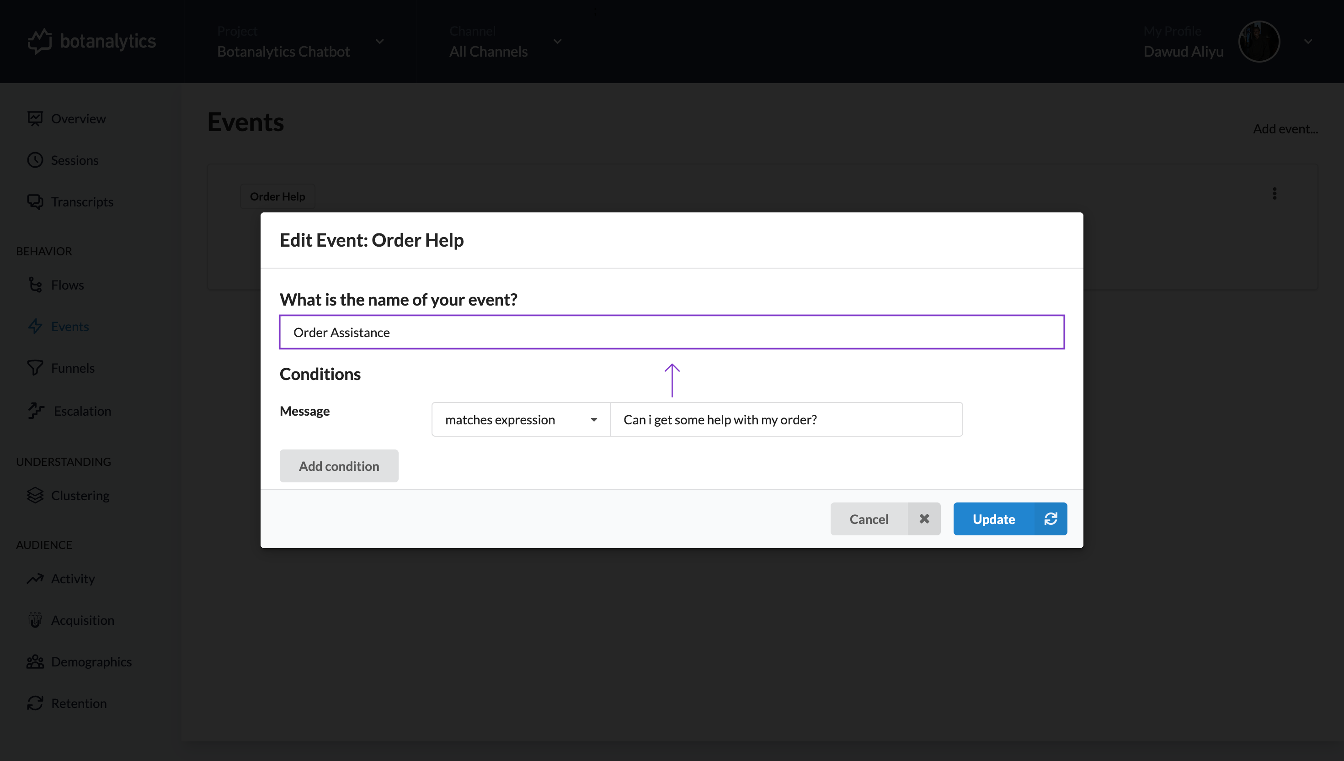The width and height of the screenshot is (1344, 761).
Task: Click the Retention icon in sidebar
Action: [35, 703]
